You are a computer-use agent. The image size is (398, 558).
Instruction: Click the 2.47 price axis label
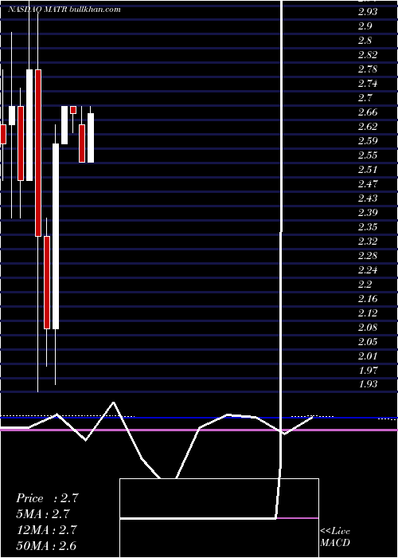[368, 184]
